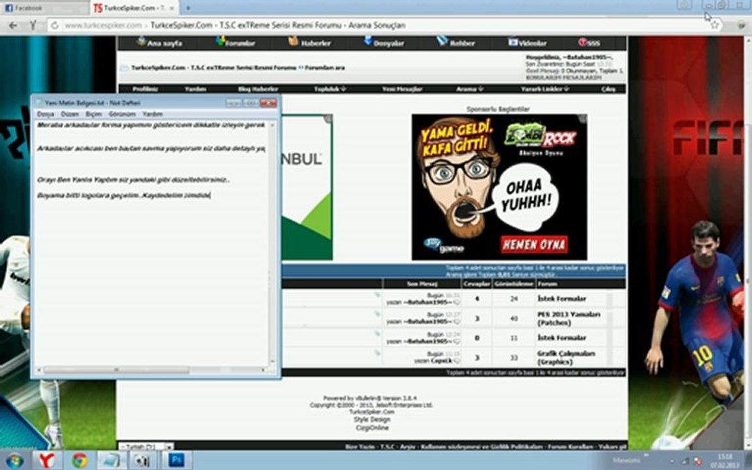Open the Biçim menu in Notepad
The width and height of the screenshot is (752, 470).
(93, 114)
